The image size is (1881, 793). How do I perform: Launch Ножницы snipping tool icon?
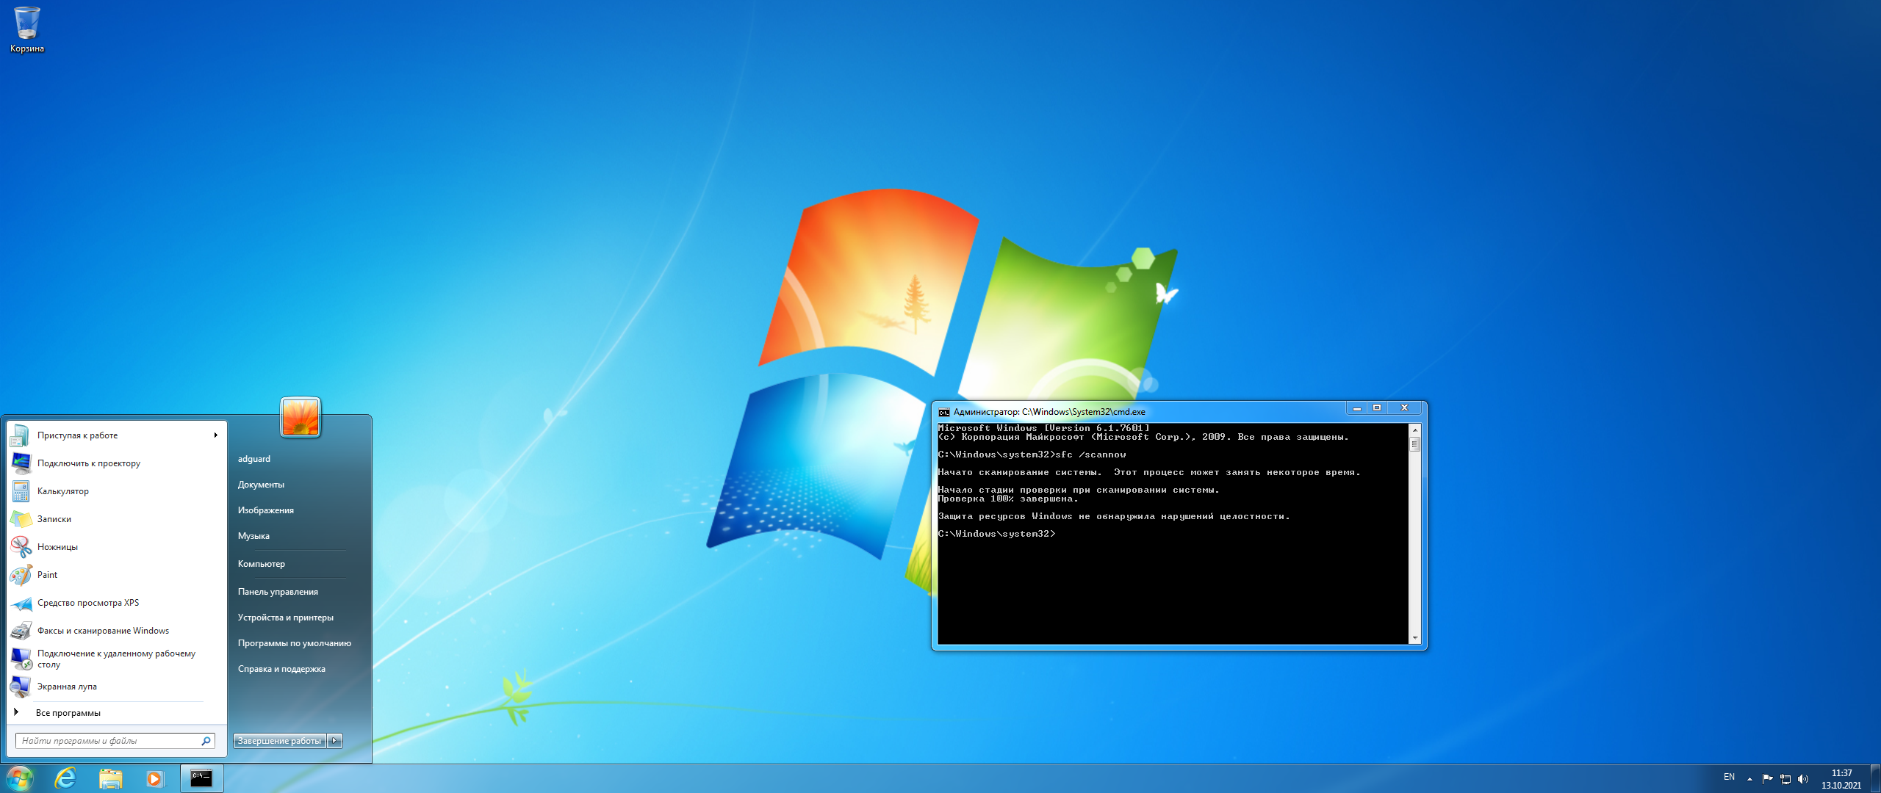[20, 547]
